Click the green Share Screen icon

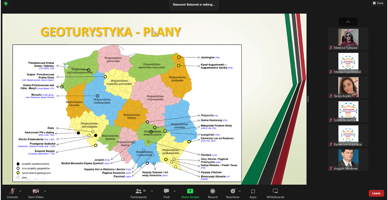coord(190,193)
